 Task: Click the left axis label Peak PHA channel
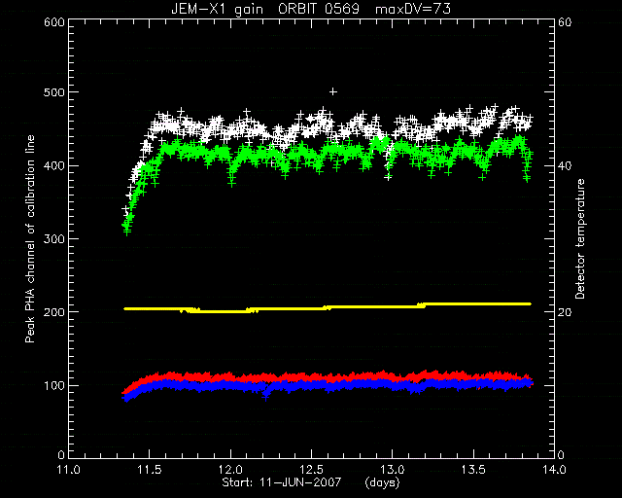click(x=30, y=239)
